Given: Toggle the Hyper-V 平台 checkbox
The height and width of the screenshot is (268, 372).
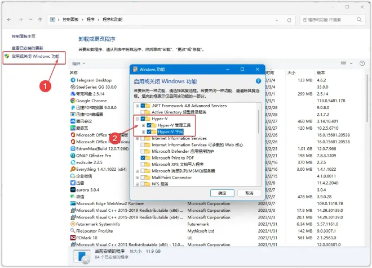Looking at the screenshot, I should click(x=149, y=132).
